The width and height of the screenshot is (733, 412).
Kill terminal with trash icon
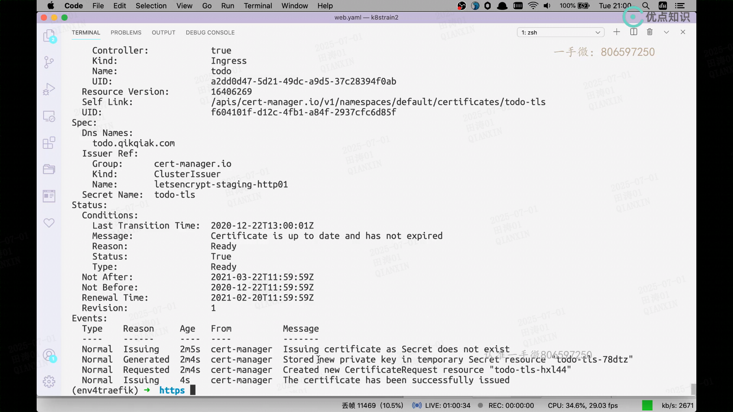[650, 32]
